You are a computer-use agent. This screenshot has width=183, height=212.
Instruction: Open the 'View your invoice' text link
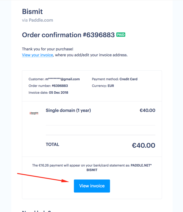[37, 55]
